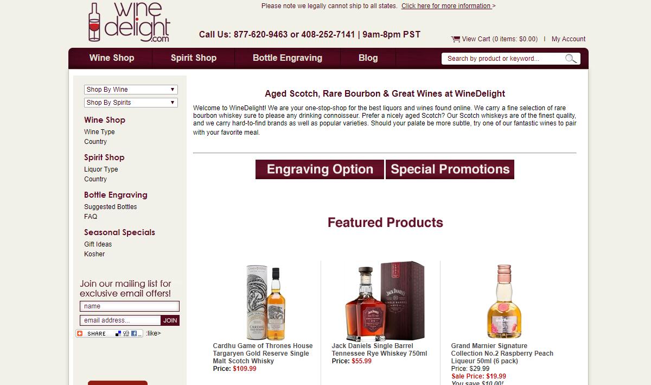Open the Grand Marnier bottle image

(505, 303)
